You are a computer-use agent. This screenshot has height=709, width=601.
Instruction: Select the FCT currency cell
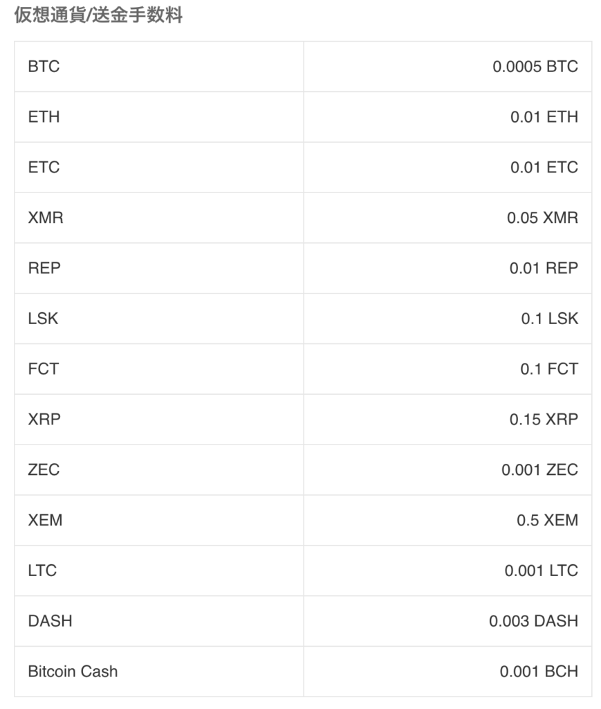pos(44,369)
